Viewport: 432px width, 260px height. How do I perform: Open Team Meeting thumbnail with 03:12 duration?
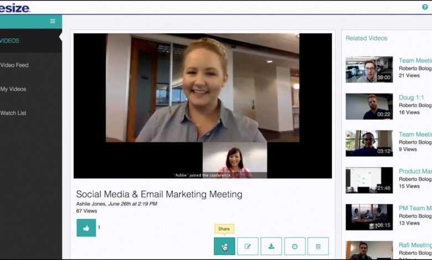pos(369,143)
